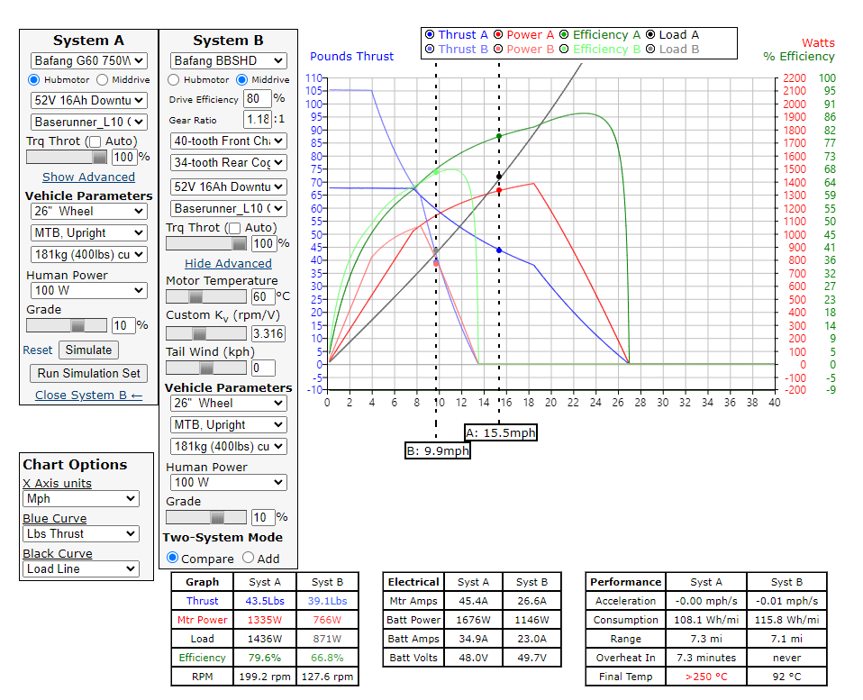Viewport: 863px width, 700px height.
Task: Click Show Advanced link in System A
Action: pos(88,177)
